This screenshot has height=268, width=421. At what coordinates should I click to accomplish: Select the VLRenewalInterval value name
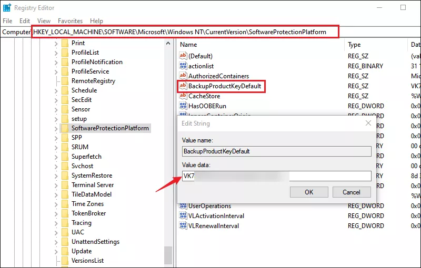point(214,226)
